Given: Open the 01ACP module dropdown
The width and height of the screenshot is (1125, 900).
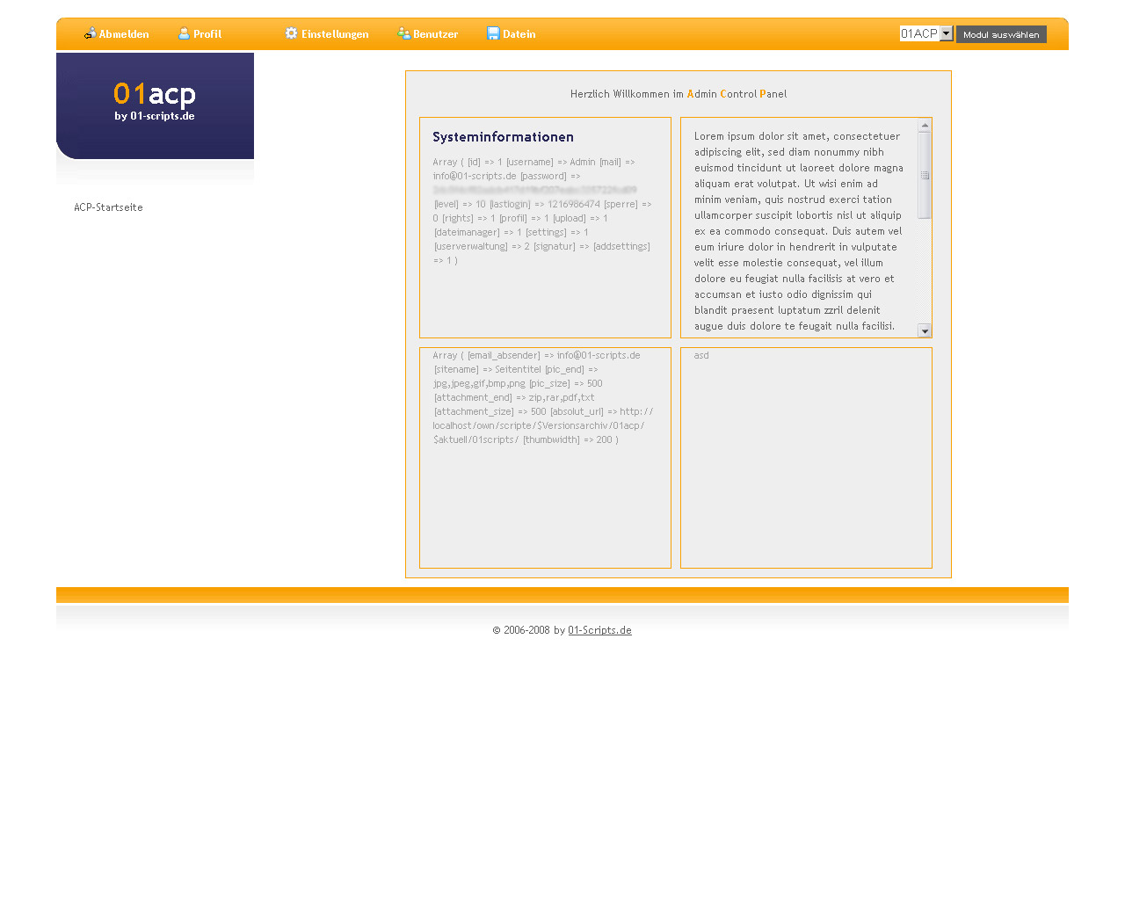Looking at the screenshot, I should tap(926, 33).
